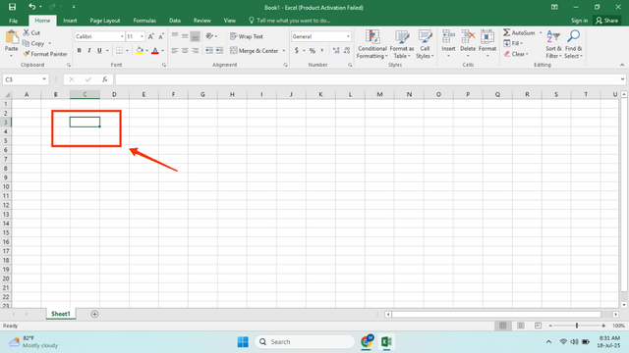The width and height of the screenshot is (629, 353).
Task: Open Format cells menu
Action: click(x=487, y=43)
